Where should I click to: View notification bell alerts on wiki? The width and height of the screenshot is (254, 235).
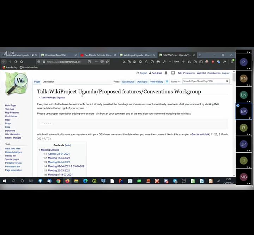[166, 73]
